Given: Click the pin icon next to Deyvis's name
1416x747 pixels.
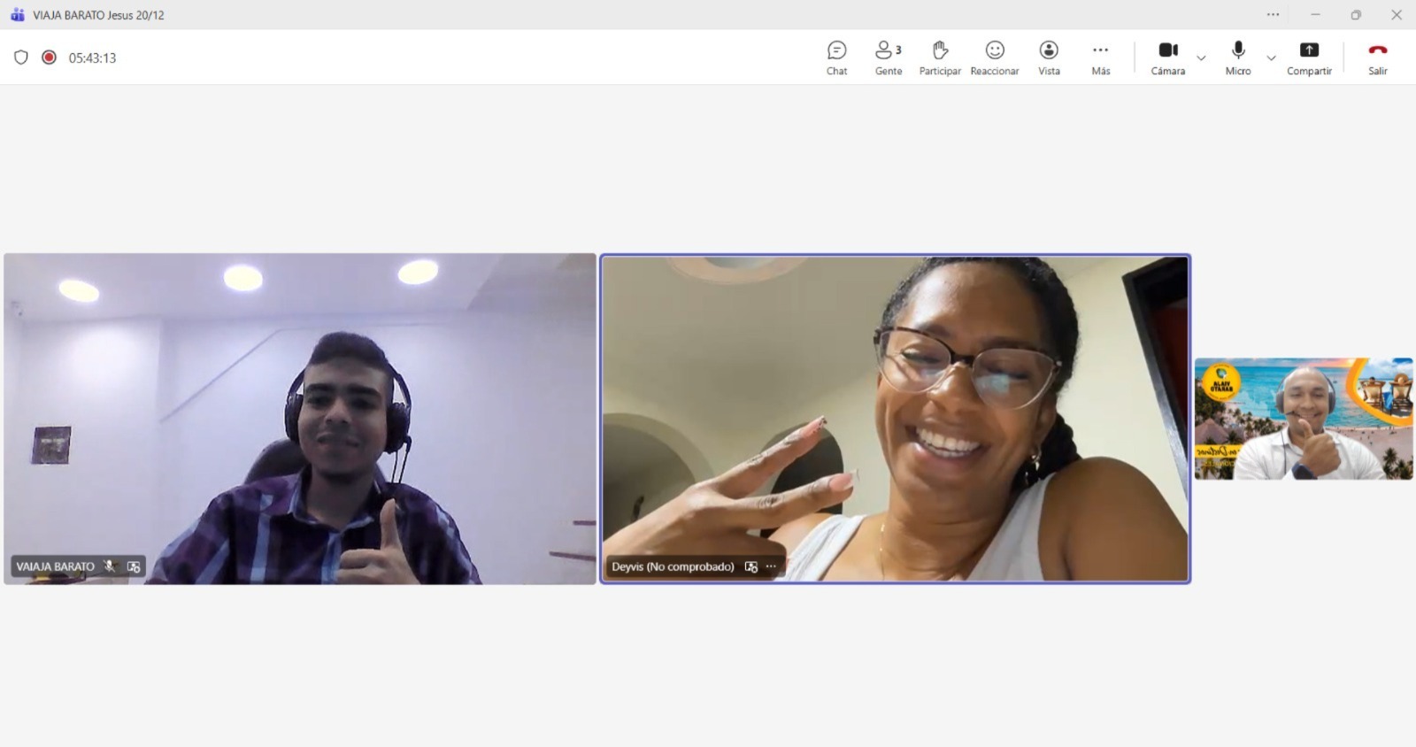Looking at the screenshot, I should (x=751, y=566).
